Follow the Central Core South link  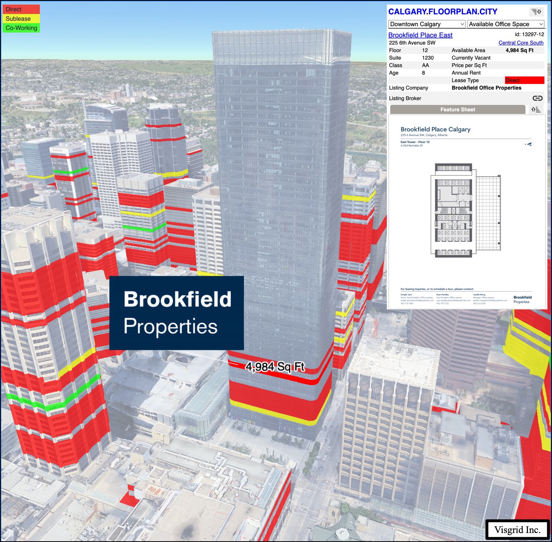point(520,43)
